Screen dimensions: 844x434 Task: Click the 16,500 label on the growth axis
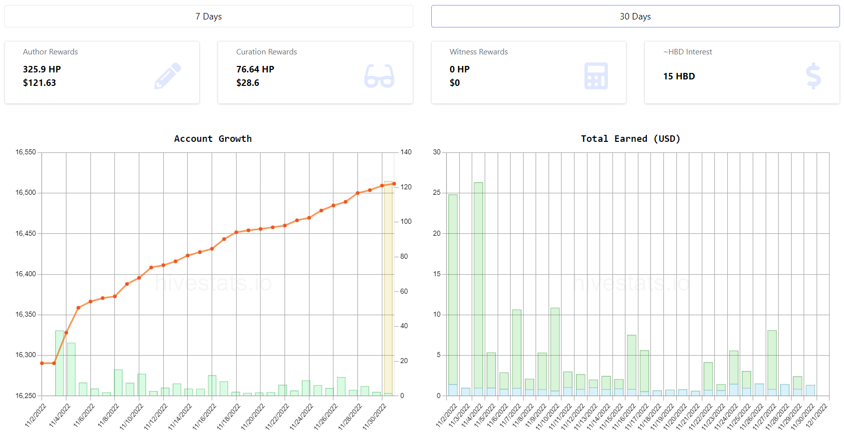pyautogui.click(x=26, y=193)
